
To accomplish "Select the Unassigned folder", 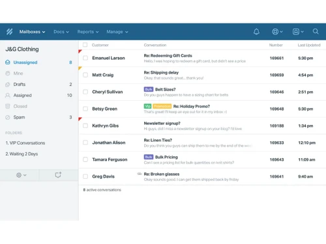I will 38,62.
